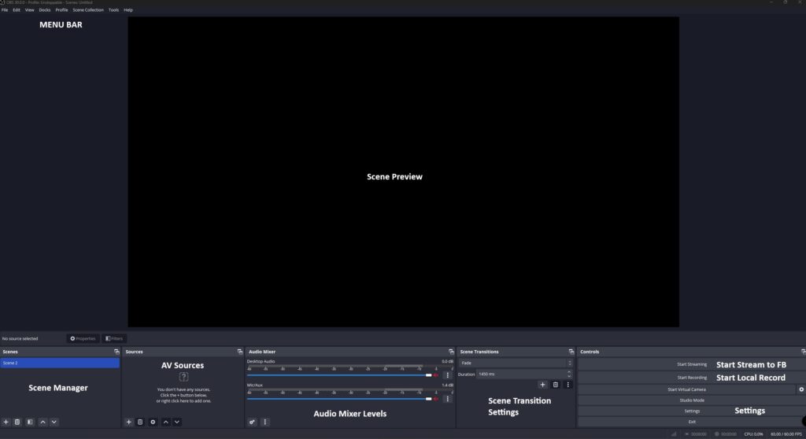Open the Edit menu
The width and height of the screenshot is (806, 439).
pyautogui.click(x=17, y=9)
